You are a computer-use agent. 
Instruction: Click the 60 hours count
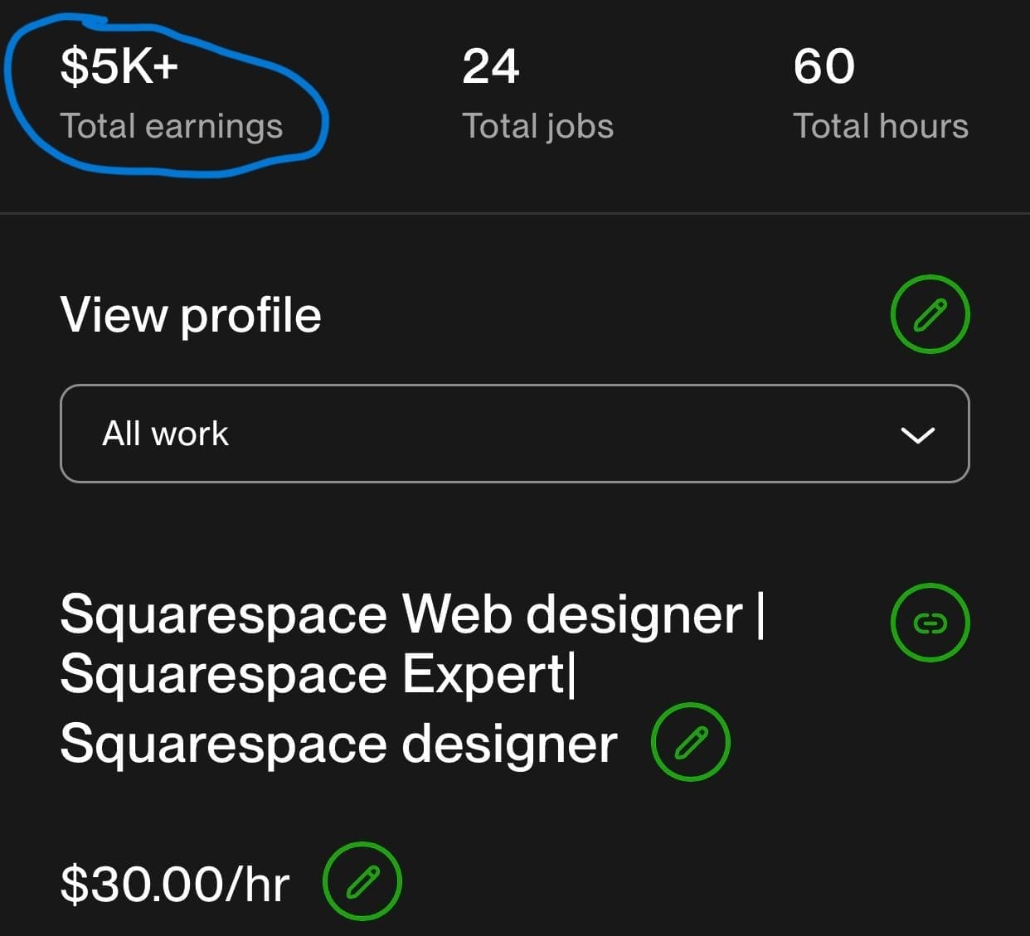pos(824,66)
